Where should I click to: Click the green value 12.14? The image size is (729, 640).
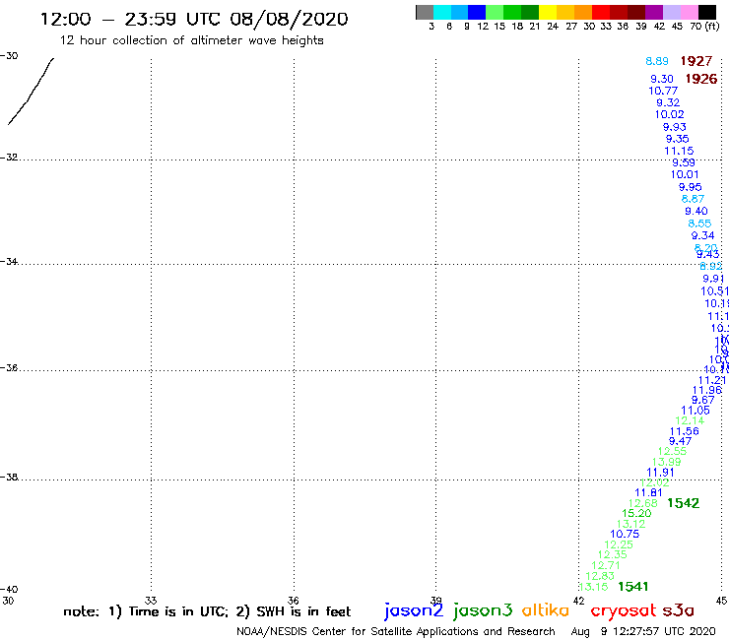pos(690,420)
